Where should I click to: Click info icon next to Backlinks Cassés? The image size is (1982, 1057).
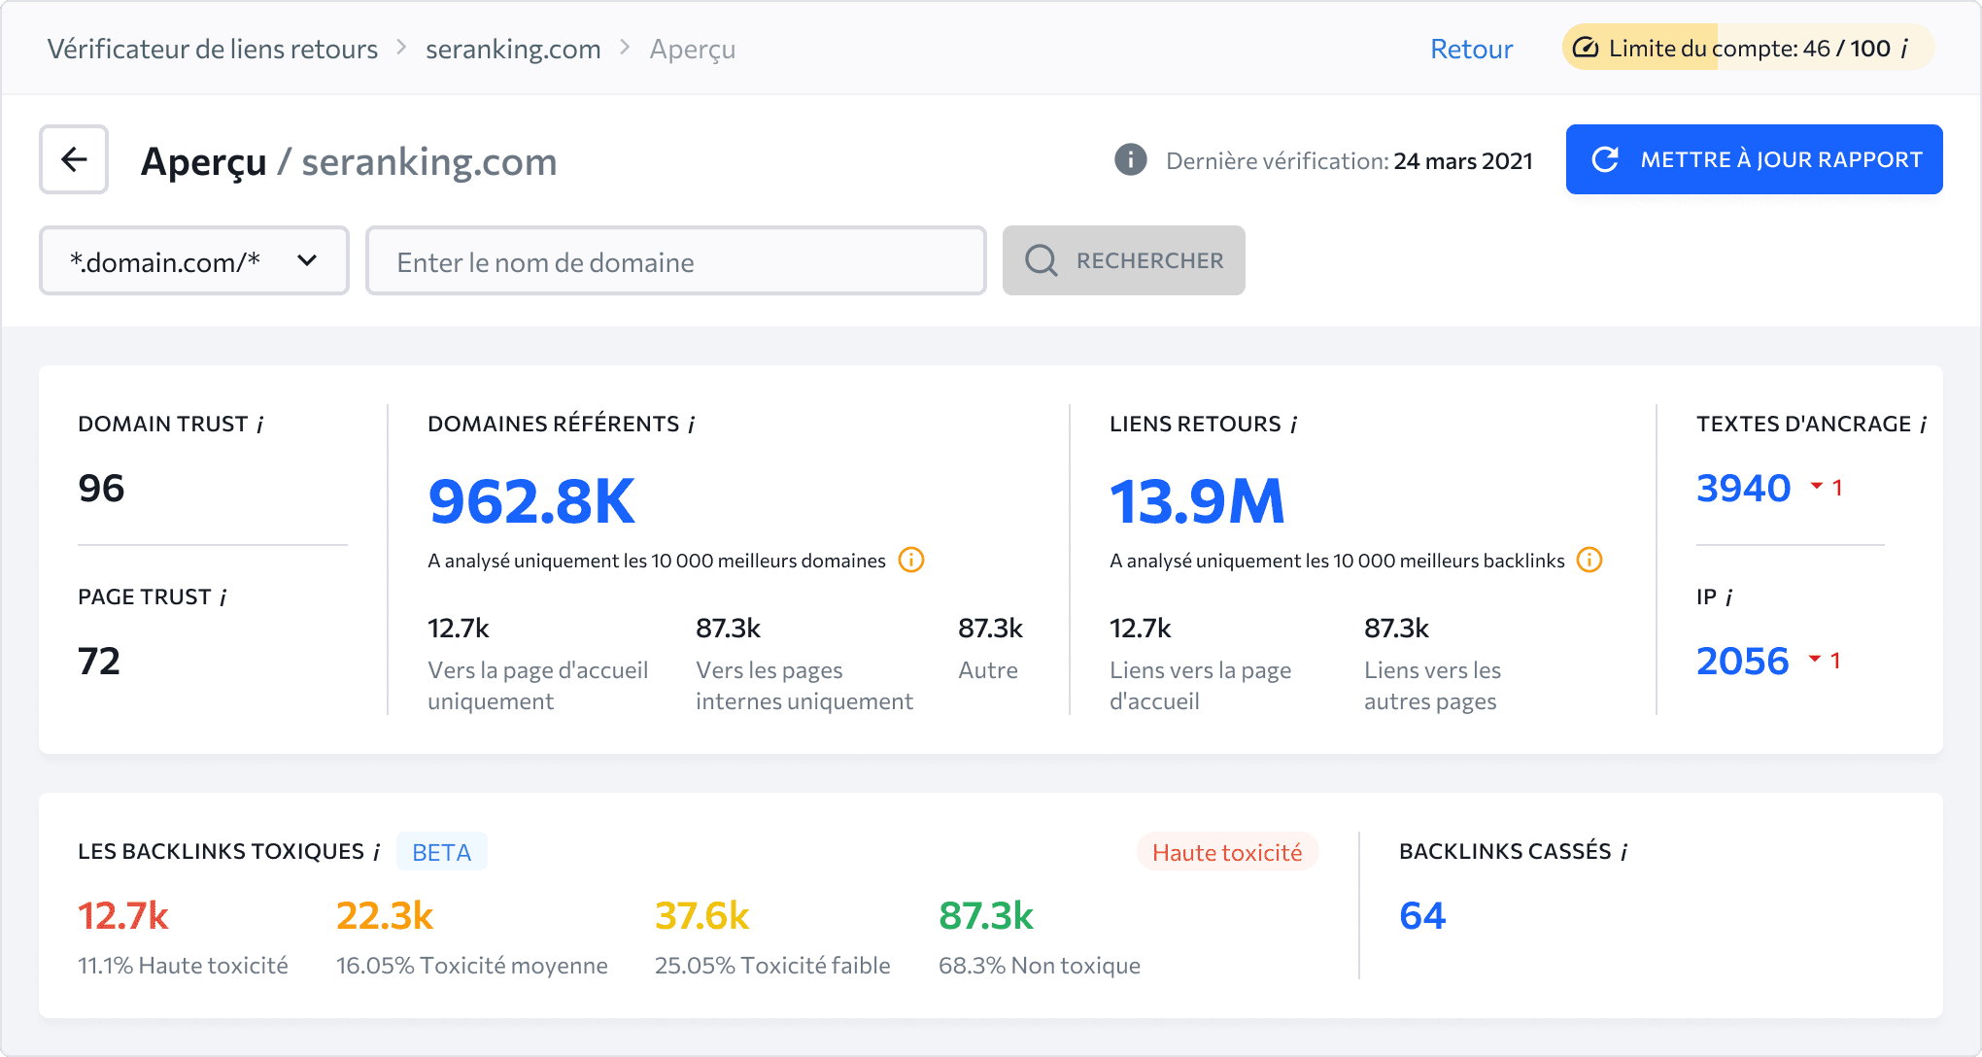tap(1623, 852)
